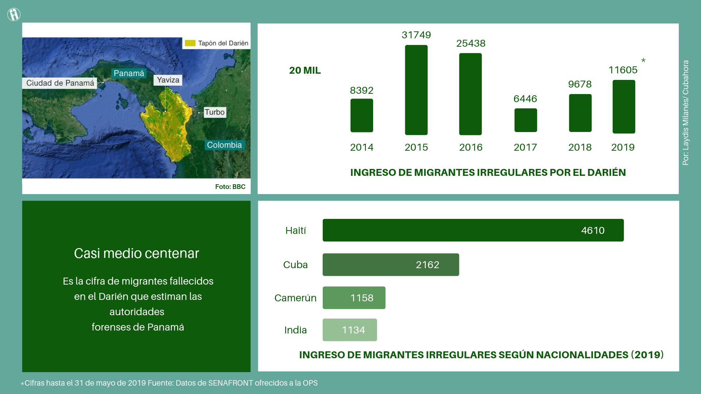The height and width of the screenshot is (394, 701).
Task: Click the Haití bar showing 4610
Action: click(473, 230)
